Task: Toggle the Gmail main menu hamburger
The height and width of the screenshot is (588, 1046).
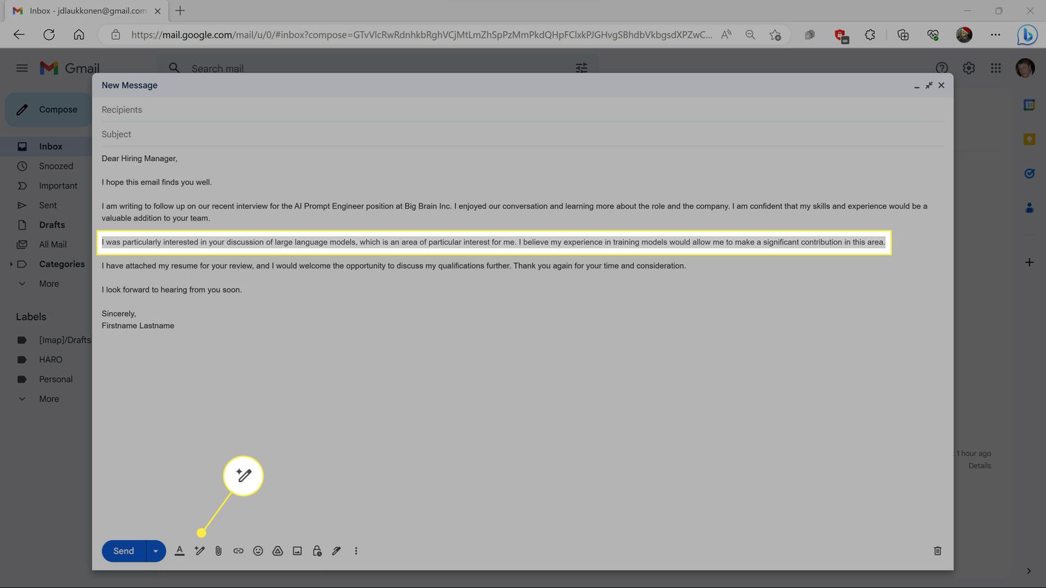Action: (x=22, y=68)
